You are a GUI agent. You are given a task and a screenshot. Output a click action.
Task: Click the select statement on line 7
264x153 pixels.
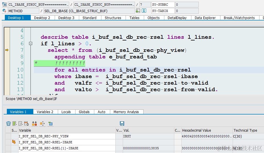click(x=117, y=50)
